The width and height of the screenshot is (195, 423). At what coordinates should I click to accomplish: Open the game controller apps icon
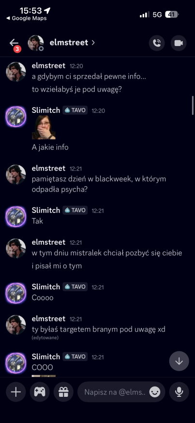tap(40, 392)
